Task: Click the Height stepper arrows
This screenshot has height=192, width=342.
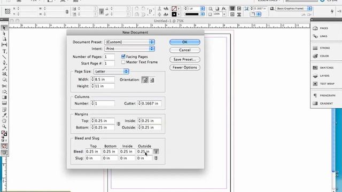Action: coord(92,86)
